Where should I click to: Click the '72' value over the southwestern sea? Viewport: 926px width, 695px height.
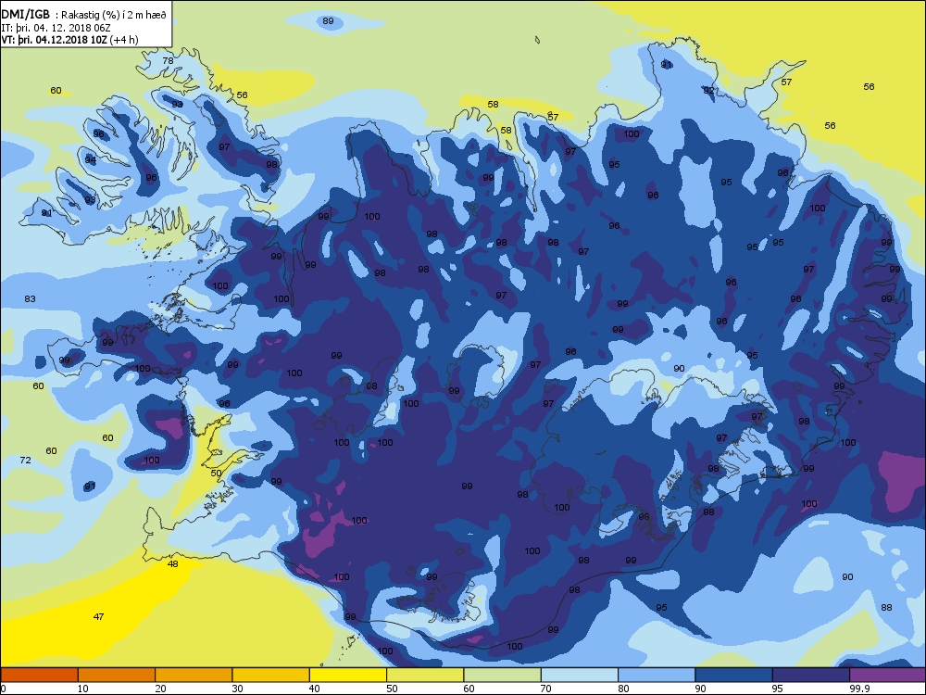pyautogui.click(x=25, y=460)
